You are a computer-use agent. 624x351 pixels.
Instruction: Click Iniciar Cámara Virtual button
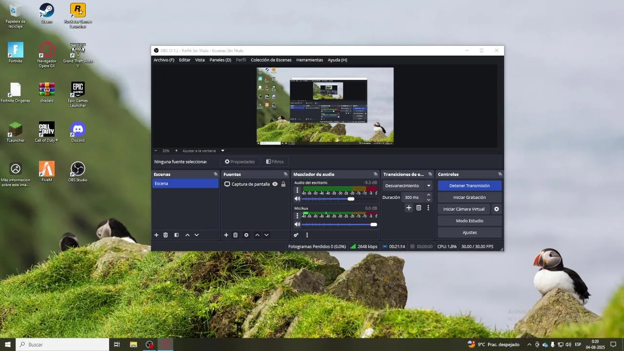(464, 209)
